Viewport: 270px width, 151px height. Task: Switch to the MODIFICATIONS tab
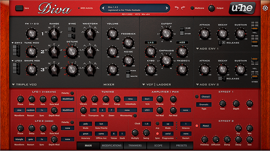111,146
